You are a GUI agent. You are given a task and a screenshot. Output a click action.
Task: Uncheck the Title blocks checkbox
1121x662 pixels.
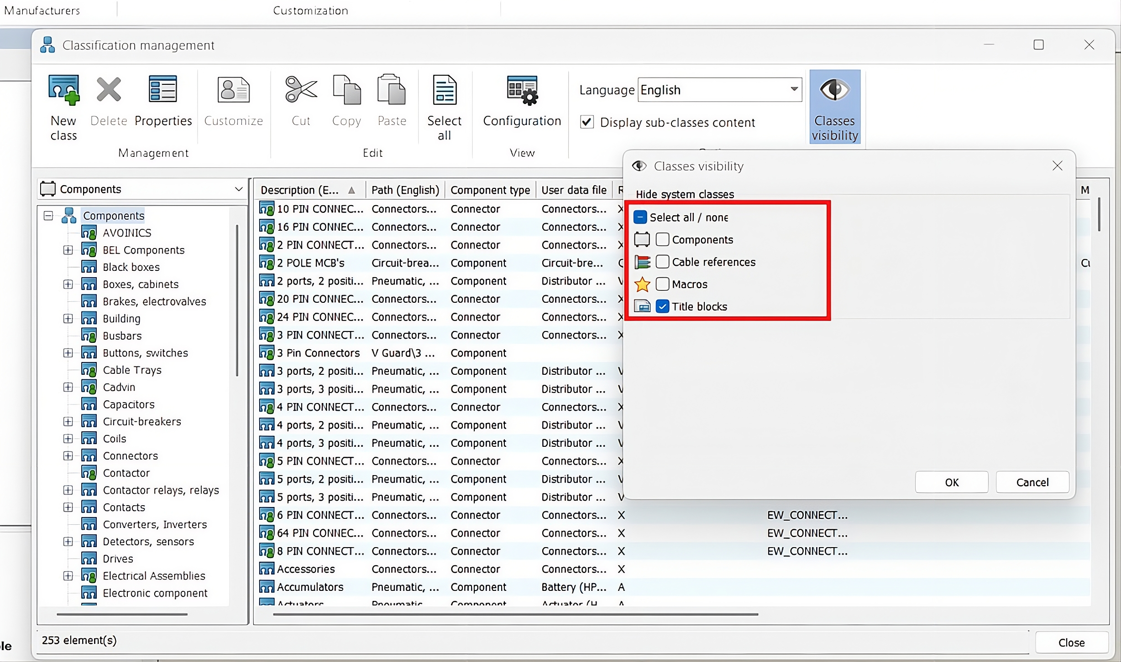(x=662, y=306)
